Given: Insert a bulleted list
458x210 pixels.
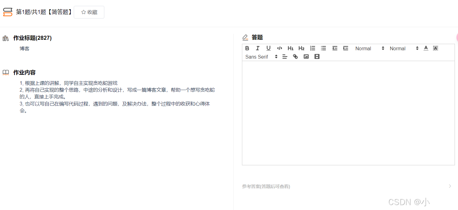Looking at the screenshot, I should [323, 48].
